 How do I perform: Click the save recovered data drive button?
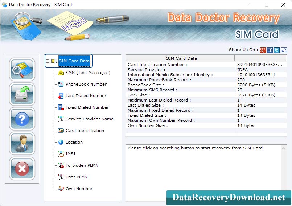click(x=22, y=94)
